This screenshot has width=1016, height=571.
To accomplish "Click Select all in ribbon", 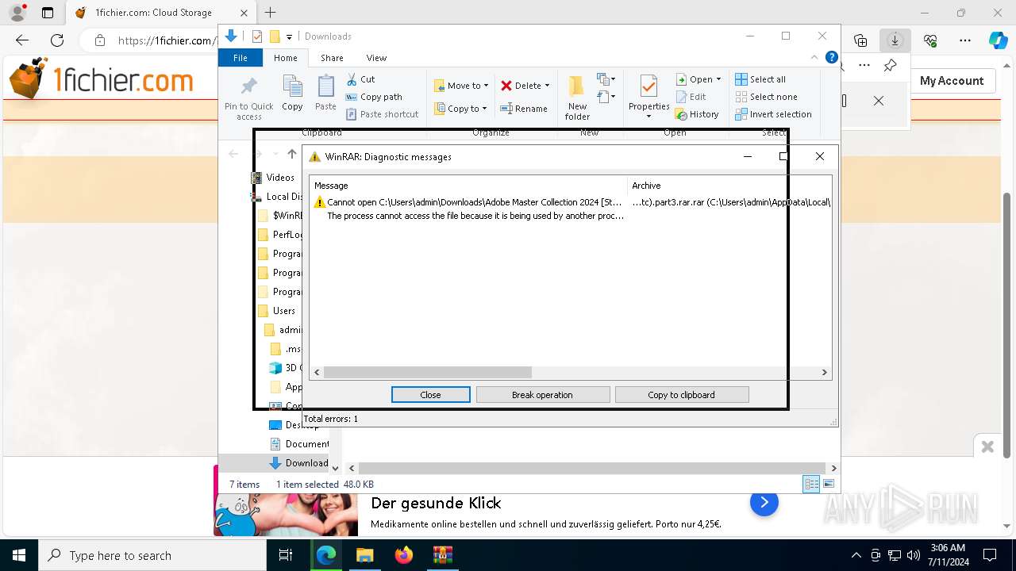I will pyautogui.click(x=760, y=79).
